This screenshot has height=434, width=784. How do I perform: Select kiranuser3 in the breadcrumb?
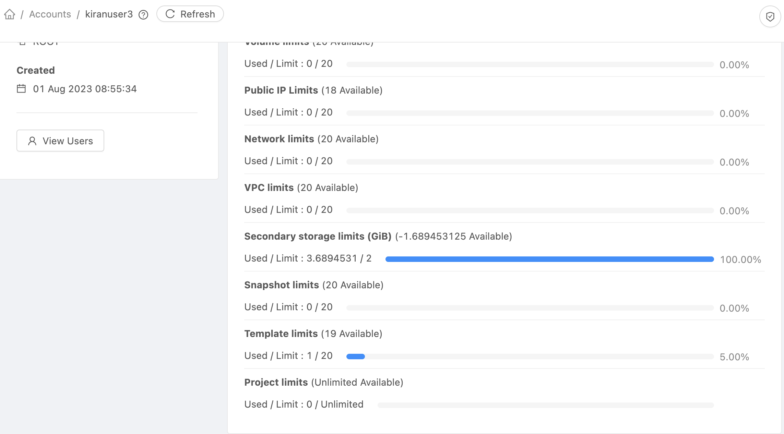click(109, 14)
